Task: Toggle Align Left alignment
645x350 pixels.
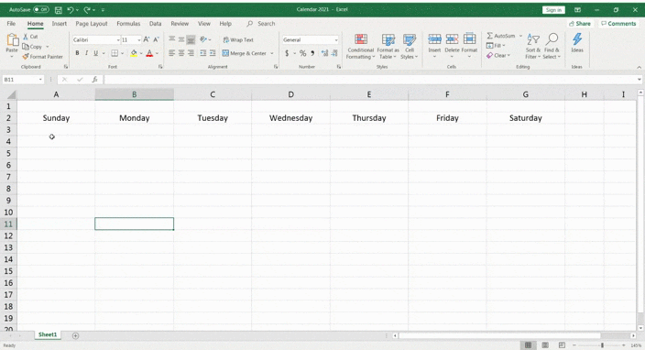Action: [x=172, y=53]
